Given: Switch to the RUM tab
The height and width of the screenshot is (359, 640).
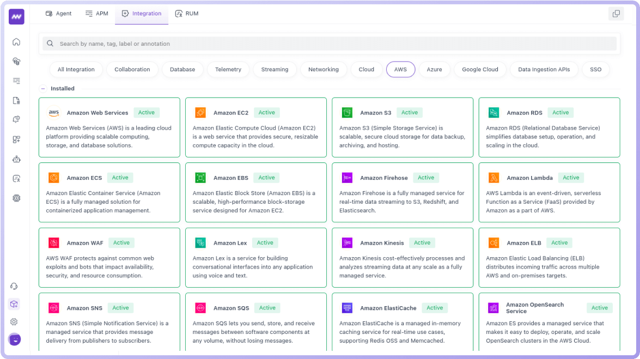Looking at the screenshot, I should point(186,14).
